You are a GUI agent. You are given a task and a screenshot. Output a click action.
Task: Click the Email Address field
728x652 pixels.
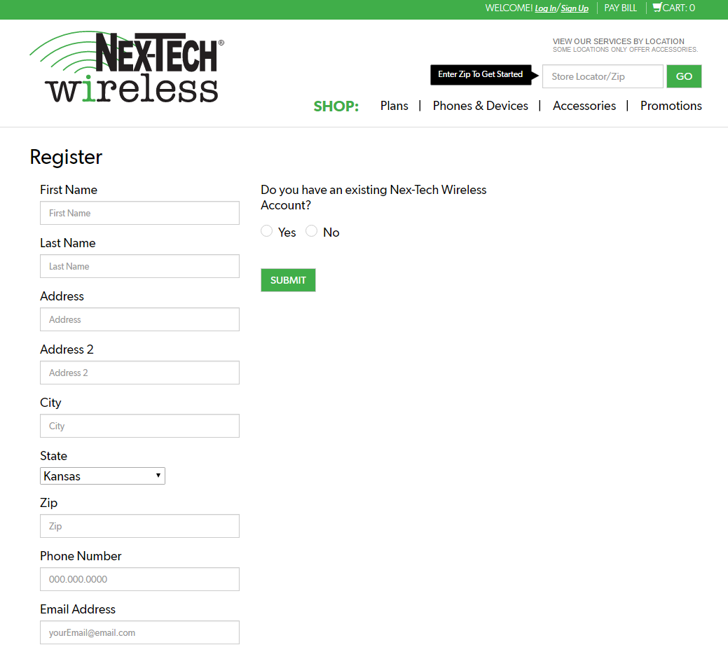tap(139, 632)
